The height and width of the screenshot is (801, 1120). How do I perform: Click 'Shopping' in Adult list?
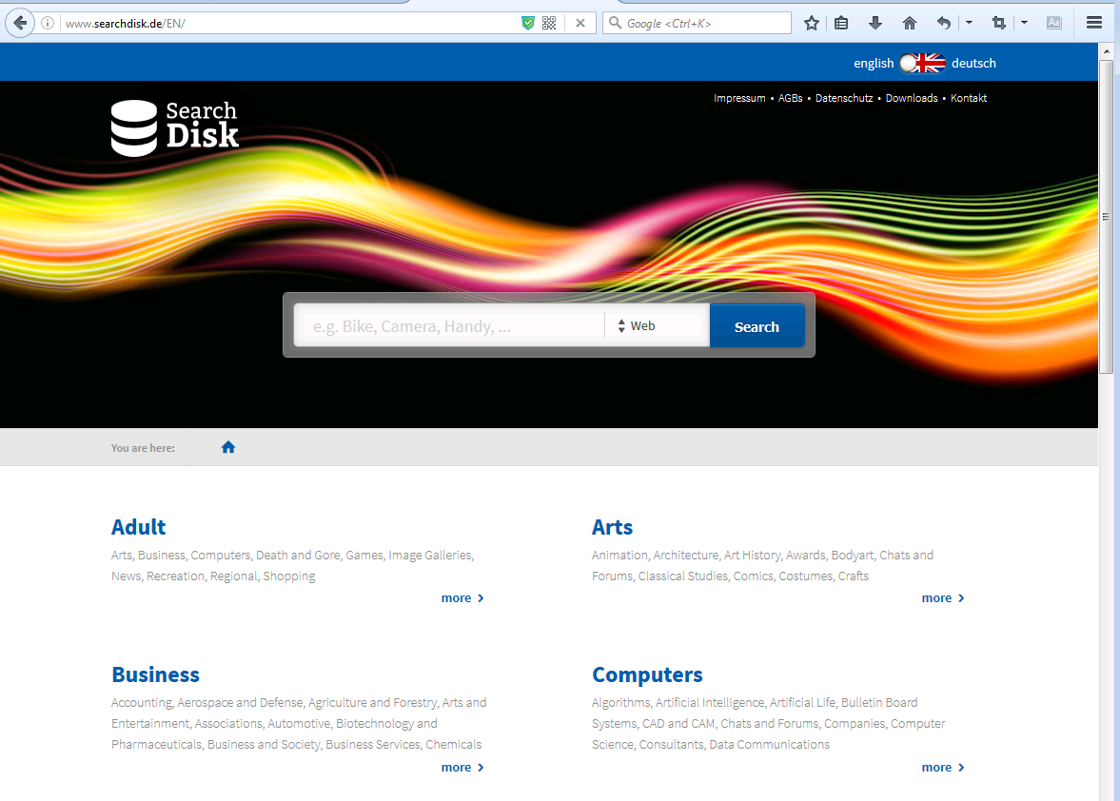(288, 576)
